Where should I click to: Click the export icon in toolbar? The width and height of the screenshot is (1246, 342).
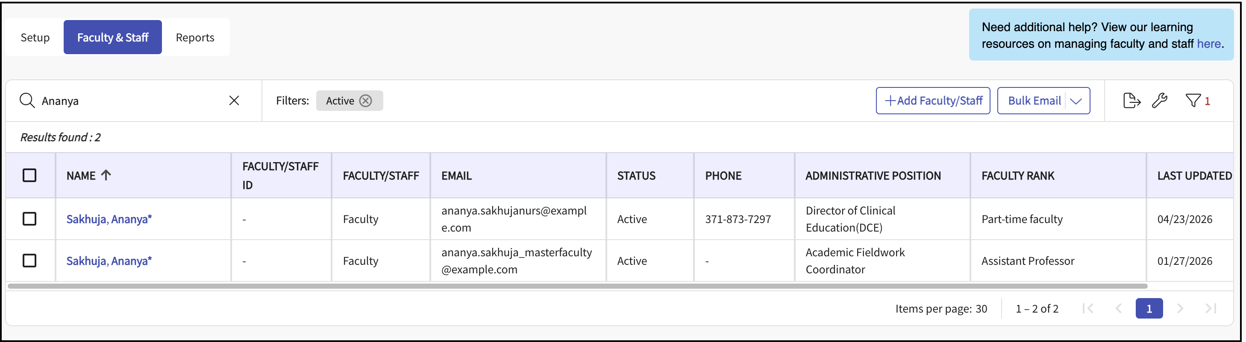point(1131,101)
